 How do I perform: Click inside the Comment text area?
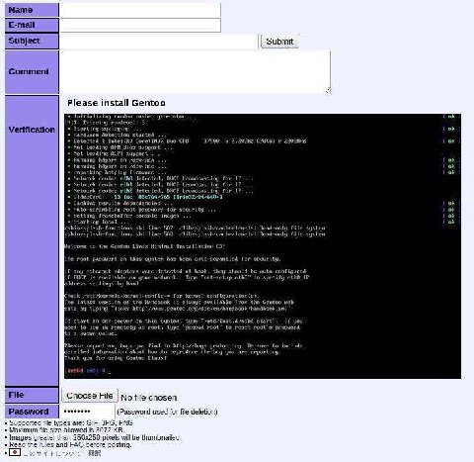pyautogui.click(x=195, y=72)
